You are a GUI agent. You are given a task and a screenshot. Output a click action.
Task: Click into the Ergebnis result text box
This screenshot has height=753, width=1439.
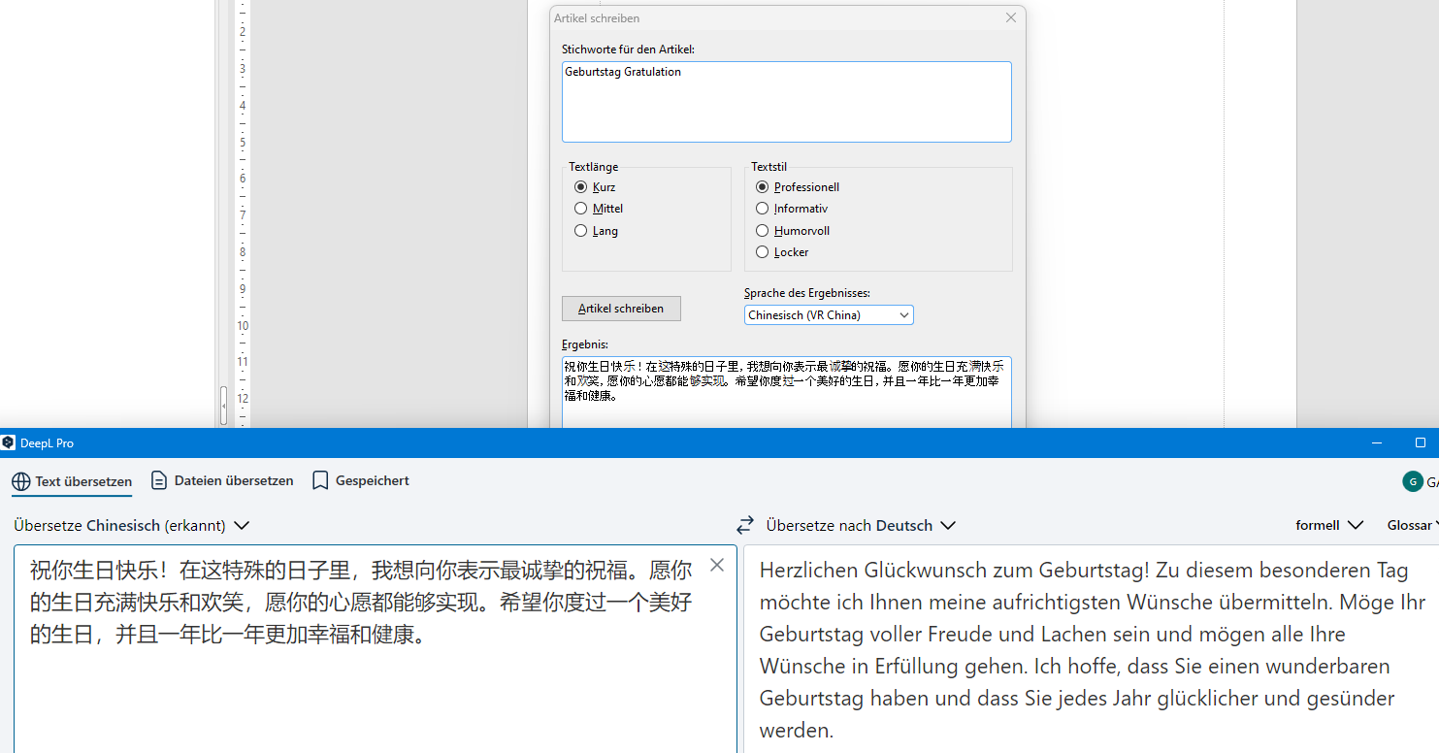pyautogui.click(x=786, y=392)
